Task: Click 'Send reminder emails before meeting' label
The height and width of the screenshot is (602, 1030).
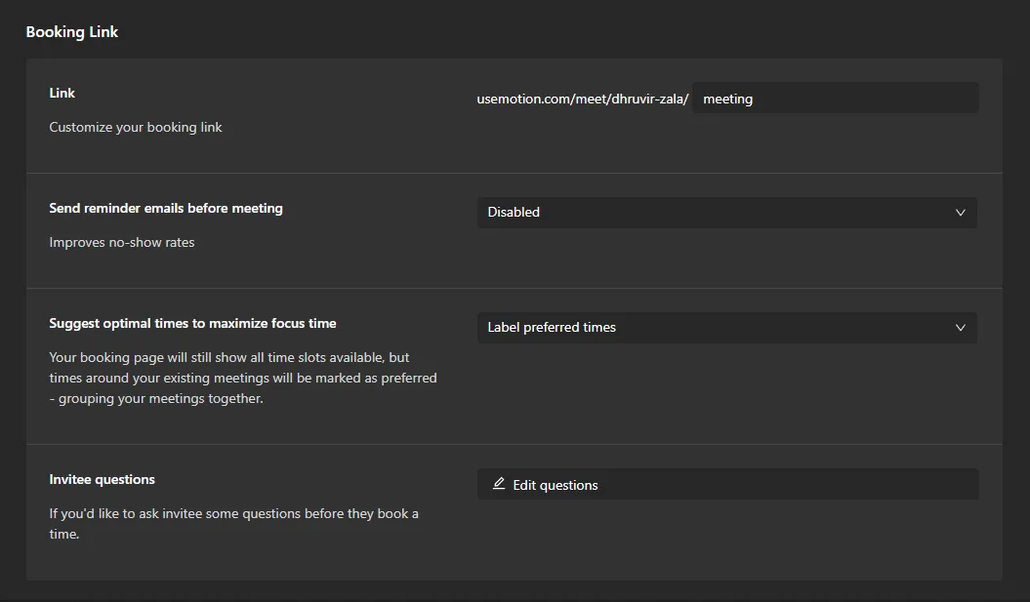Action: [x=166, y=208]
